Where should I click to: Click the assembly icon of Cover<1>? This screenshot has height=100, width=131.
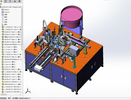coord(3,52)
